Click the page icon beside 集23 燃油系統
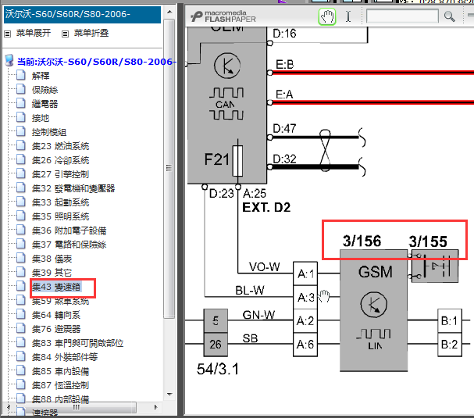 tap(21, 145)
